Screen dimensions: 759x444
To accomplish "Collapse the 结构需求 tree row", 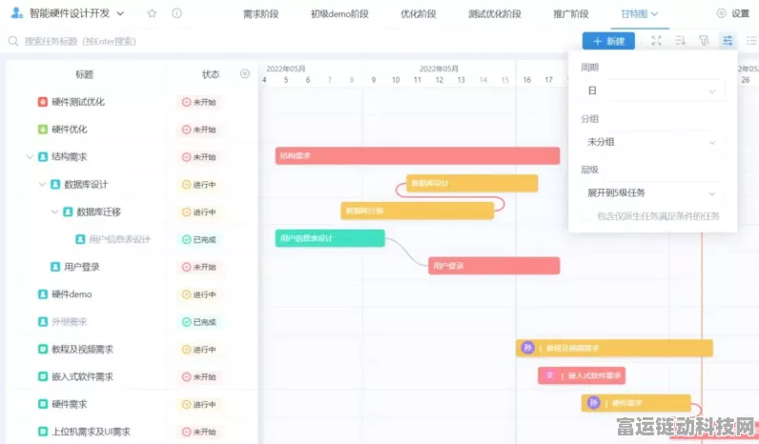I will (x=30, y=156).
